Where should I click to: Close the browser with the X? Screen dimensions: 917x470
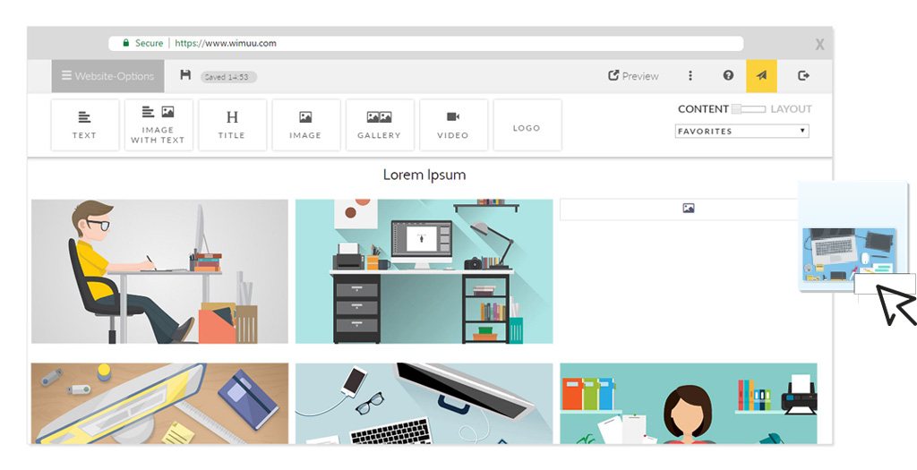click(x=820, y=45)
